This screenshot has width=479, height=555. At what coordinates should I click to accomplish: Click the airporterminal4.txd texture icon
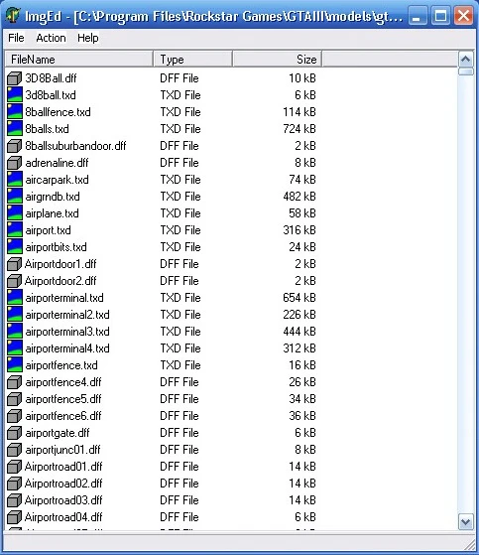(15, 348)
